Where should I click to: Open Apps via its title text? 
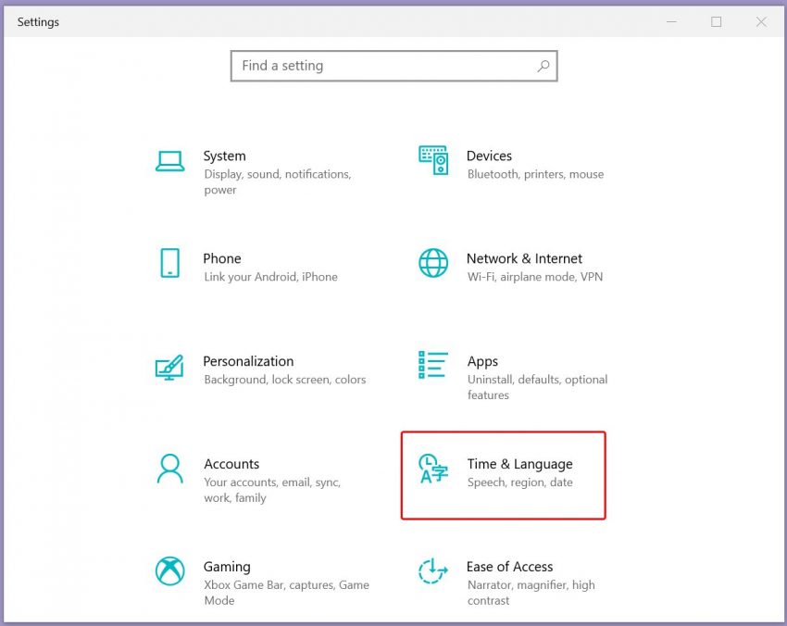click(482, 361)
